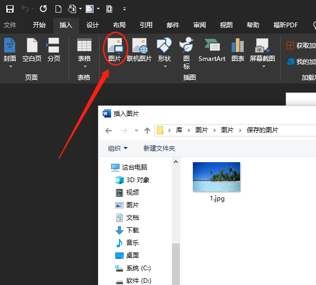This screenshot has width=316, height=285.
Task: Click the Up directory arrow in dialog
Action: [x=147, y=130]
